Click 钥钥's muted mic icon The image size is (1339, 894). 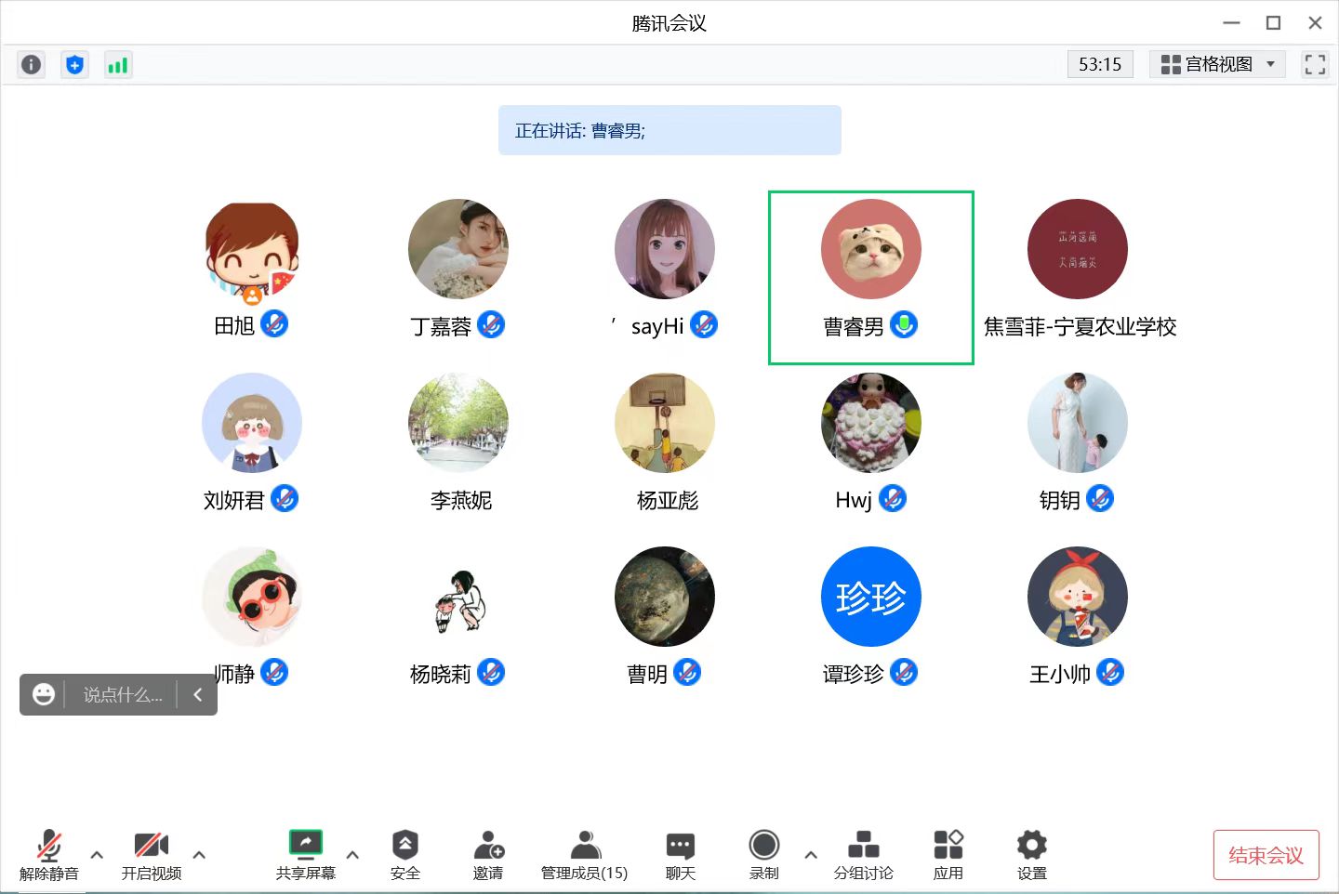1100,498
